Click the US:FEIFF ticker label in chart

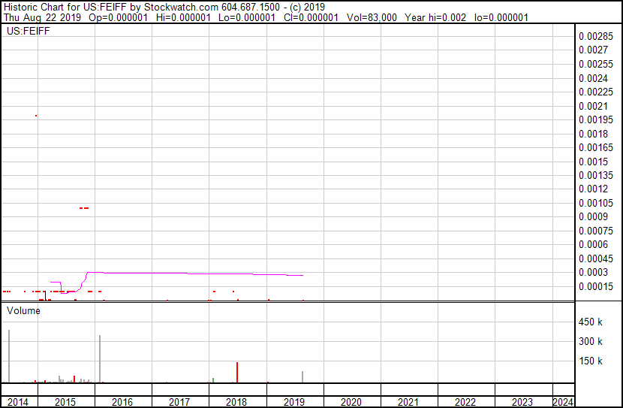point(25,32)
